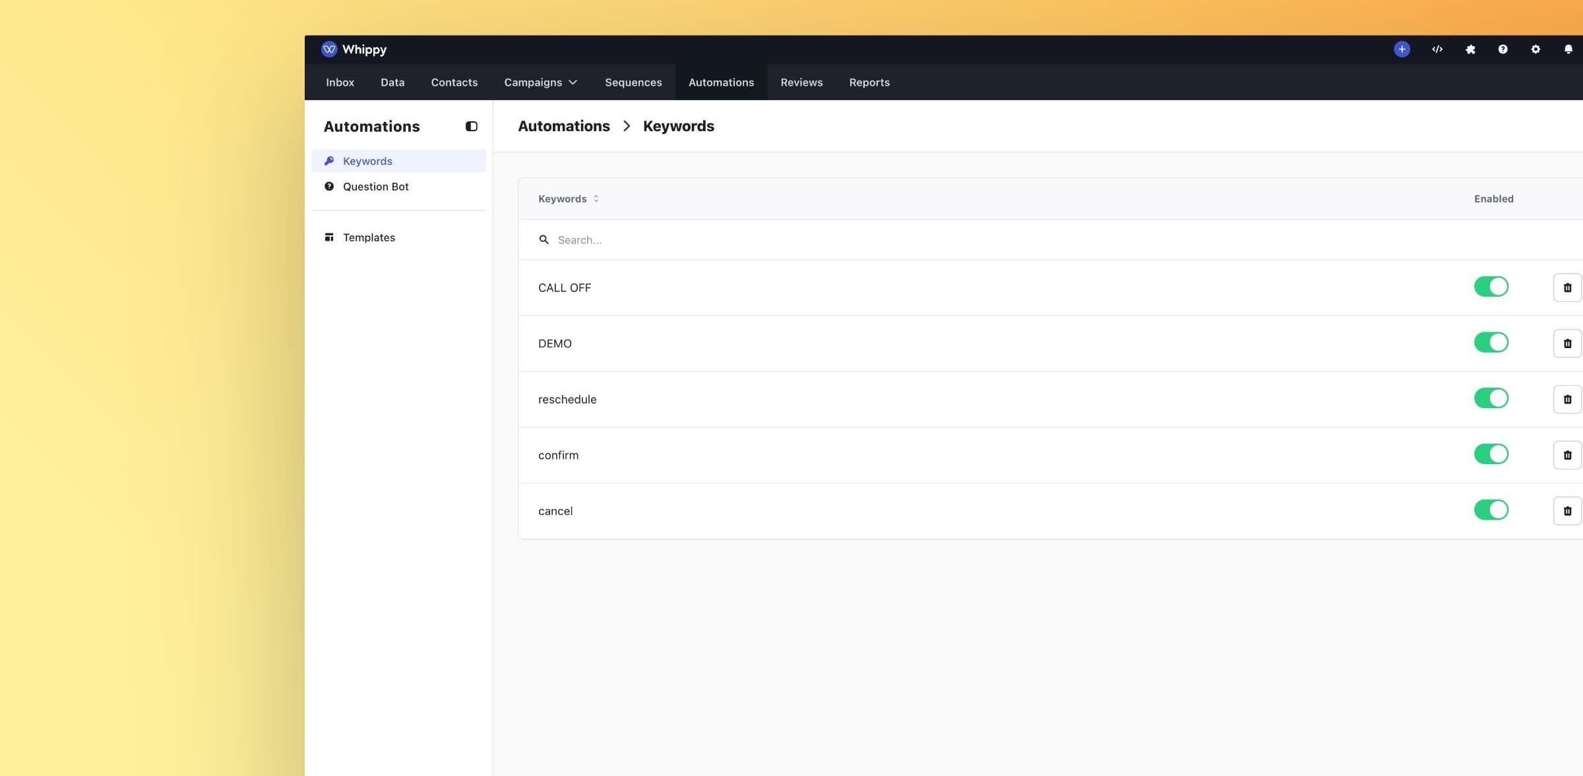
Task: Collapse the Automations sidebar panel
Action: 471,126
